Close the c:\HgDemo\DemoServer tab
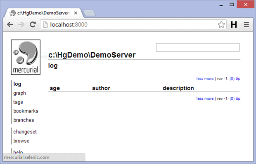 76,13
